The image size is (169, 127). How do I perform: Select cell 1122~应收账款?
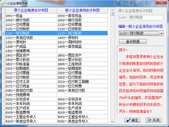click(x=82, y=29)
